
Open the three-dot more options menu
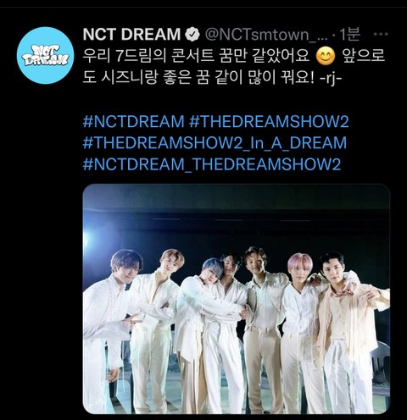(x=381, y=34)
